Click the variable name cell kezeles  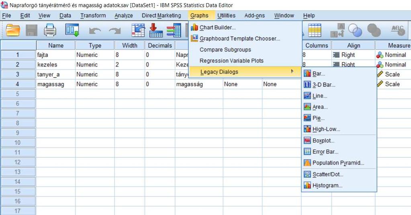(56, 64)
